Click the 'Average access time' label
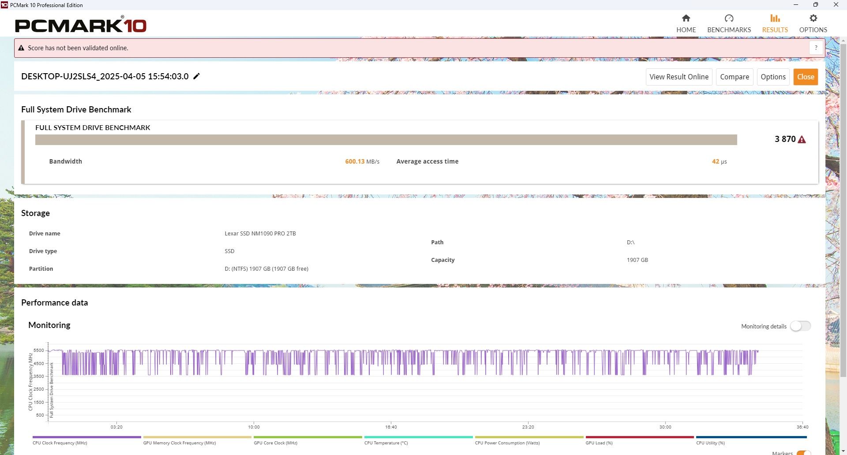 [427, 161]
